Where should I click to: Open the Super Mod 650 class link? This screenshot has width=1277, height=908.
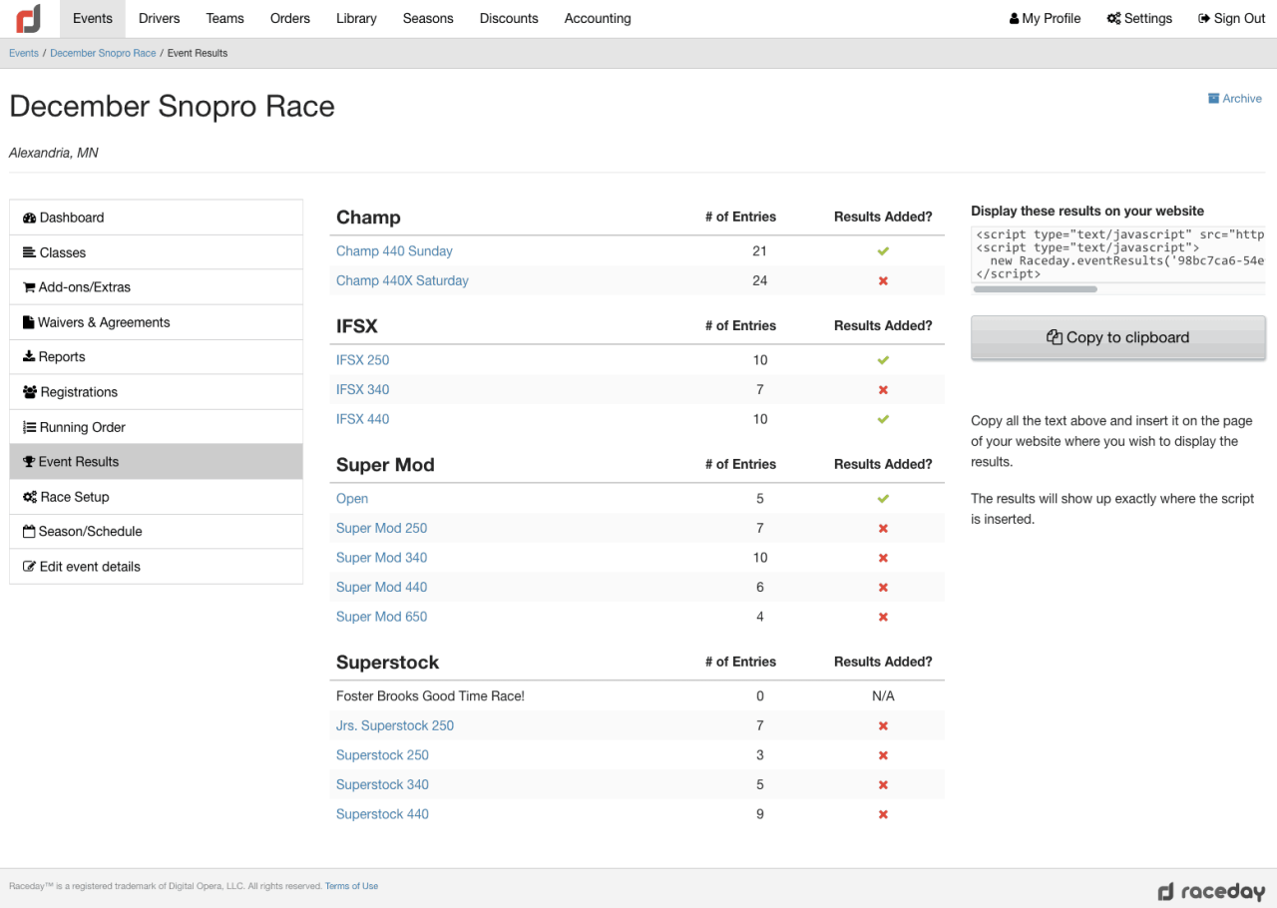[381, 617]
